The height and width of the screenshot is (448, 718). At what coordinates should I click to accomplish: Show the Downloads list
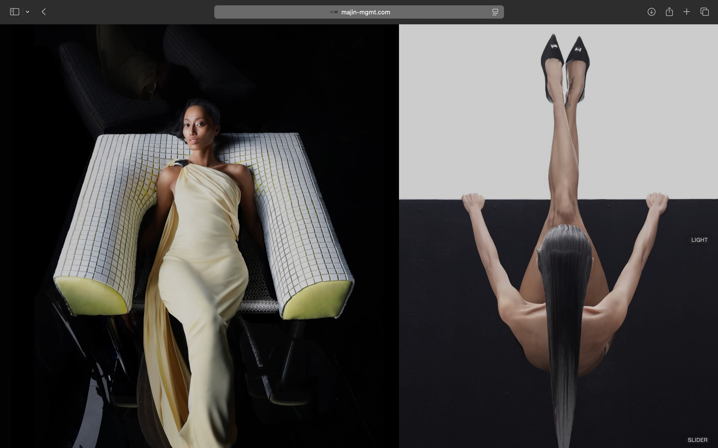(651, 12)
